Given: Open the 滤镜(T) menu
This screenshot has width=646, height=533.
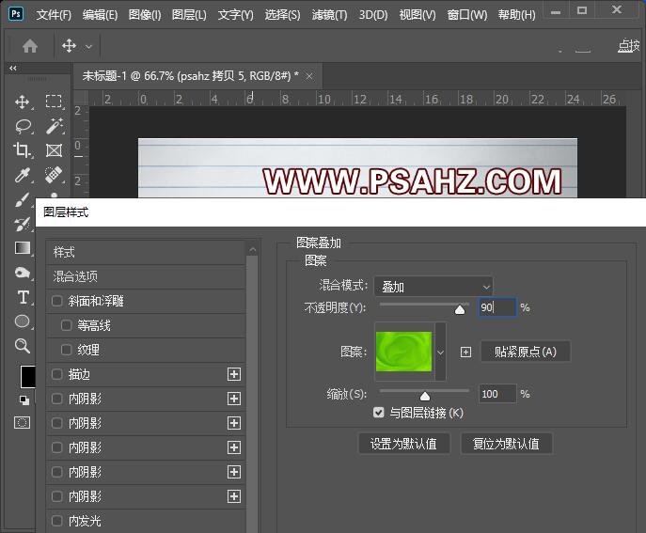Looking at the screenshot, I should (x=329, y=15).
